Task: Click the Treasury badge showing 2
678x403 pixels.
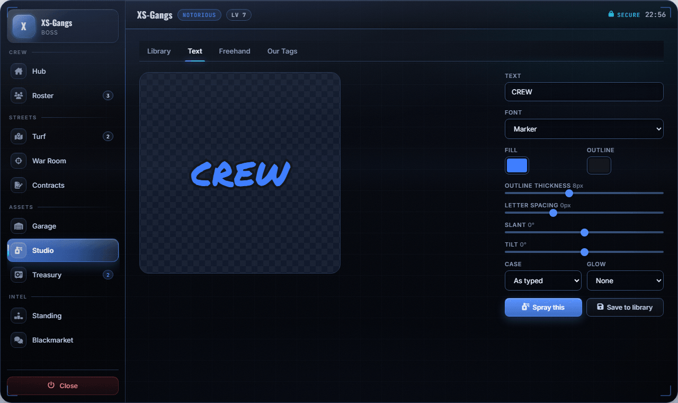Action: pyautogui.click(x=108, y=275)
